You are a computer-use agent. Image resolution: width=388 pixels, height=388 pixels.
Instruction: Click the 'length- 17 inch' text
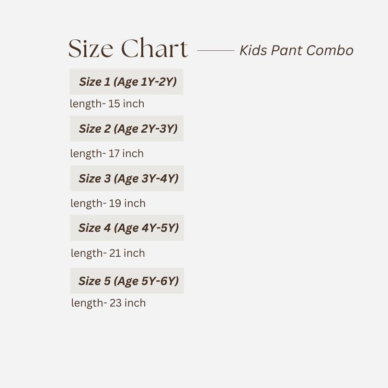(107, 153)
